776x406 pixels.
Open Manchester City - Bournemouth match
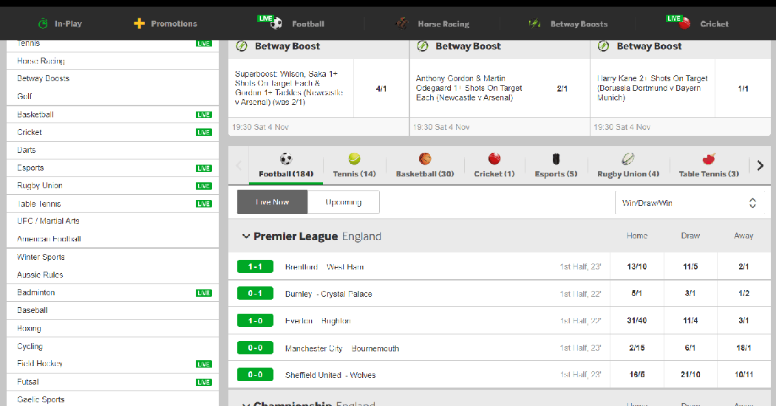coord(342,348)
